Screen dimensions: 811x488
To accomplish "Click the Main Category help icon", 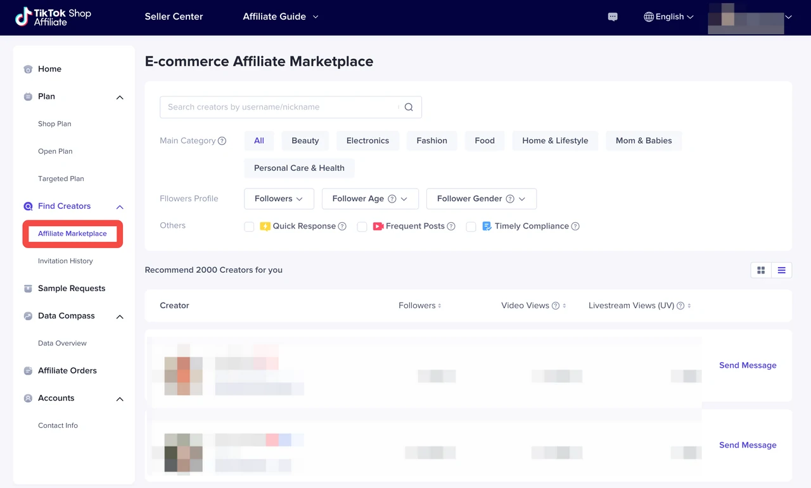I will pos(222,141).
